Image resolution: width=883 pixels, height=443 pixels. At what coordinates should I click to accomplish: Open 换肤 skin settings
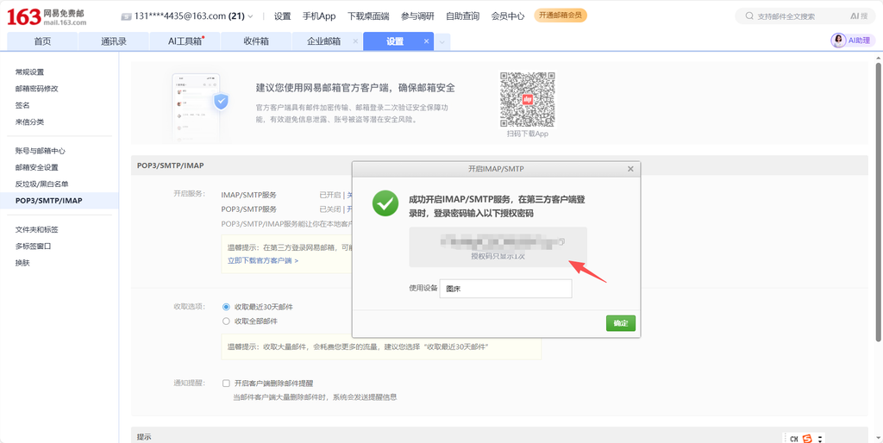22,263
